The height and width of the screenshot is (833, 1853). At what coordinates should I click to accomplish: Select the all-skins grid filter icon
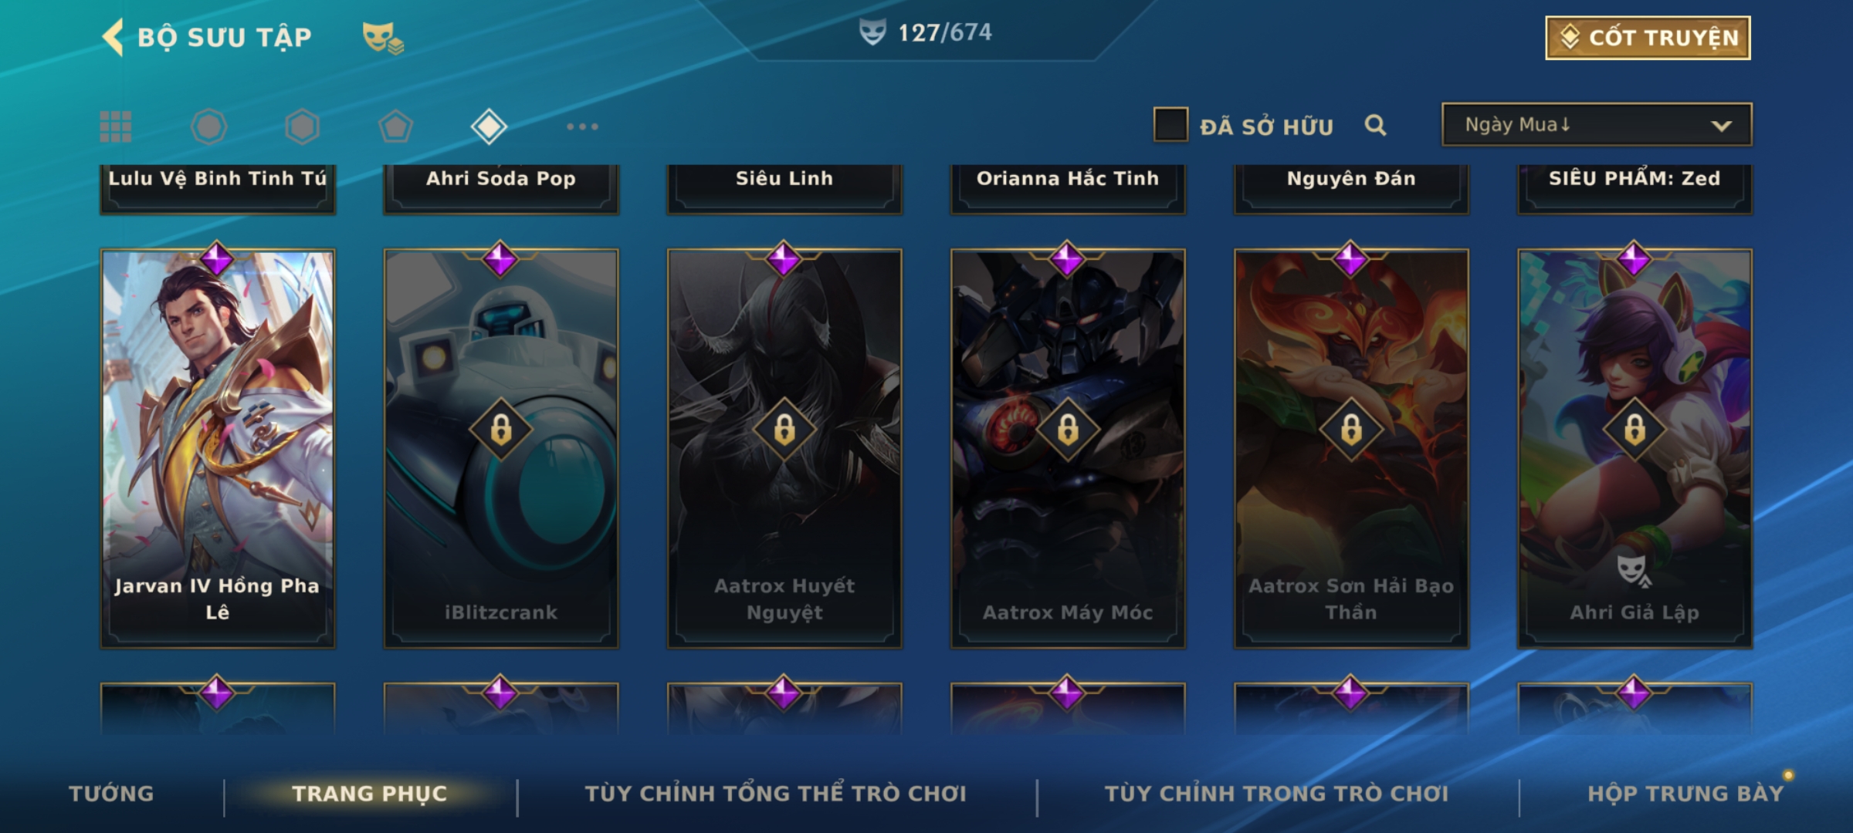point(116,126)
